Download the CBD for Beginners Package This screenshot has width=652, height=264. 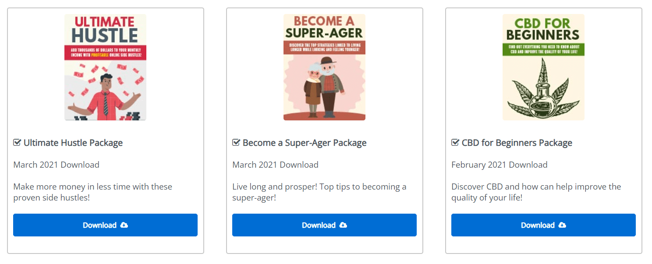(543, 225)
